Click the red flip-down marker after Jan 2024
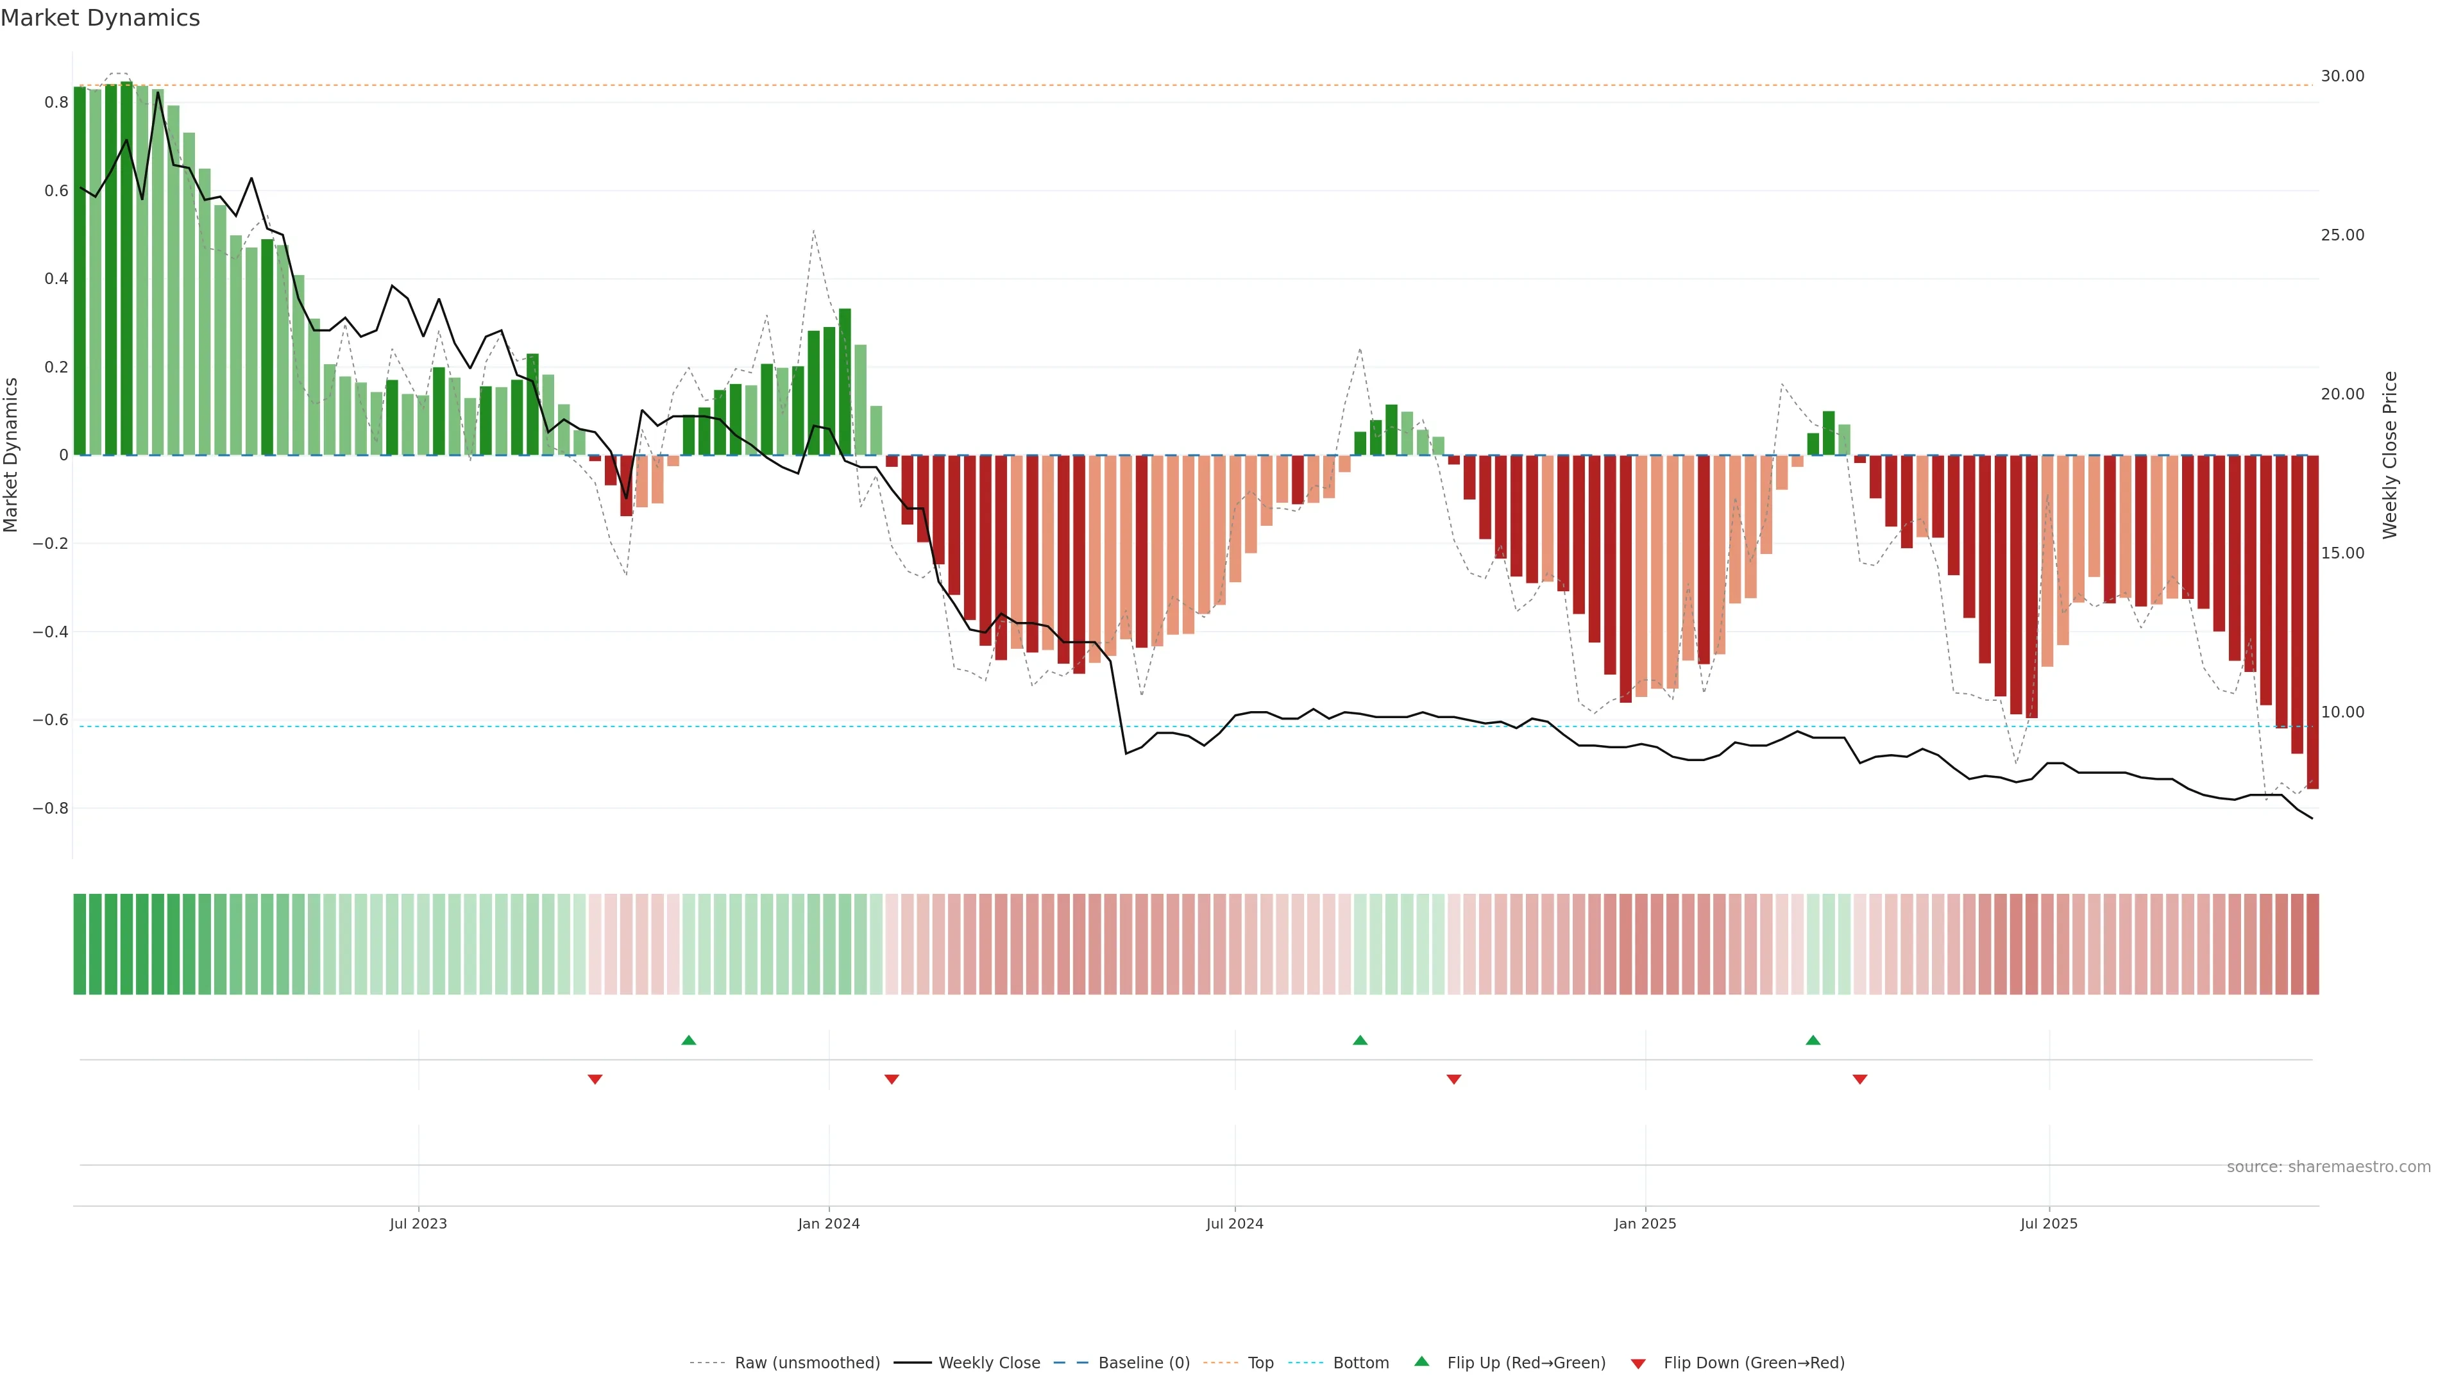The image size is (2463, 1385). [x=891, y=1079]
